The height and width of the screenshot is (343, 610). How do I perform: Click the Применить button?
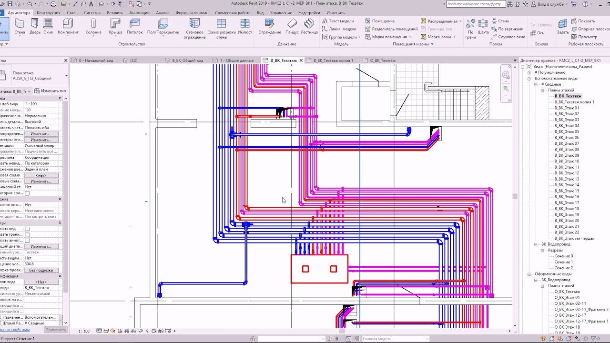point(56,330)
